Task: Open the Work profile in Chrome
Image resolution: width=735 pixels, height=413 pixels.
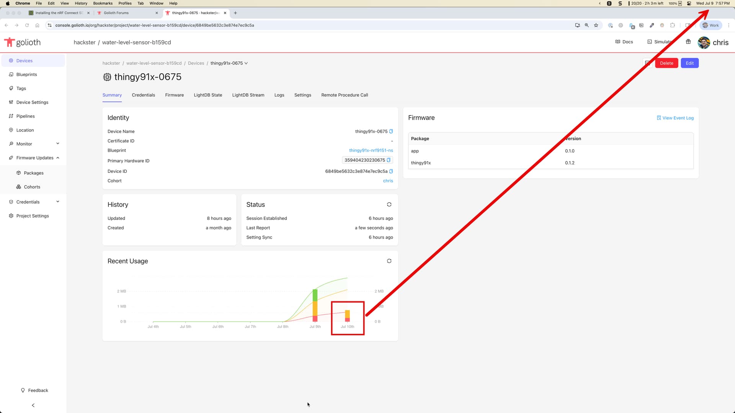Action: 711,25
